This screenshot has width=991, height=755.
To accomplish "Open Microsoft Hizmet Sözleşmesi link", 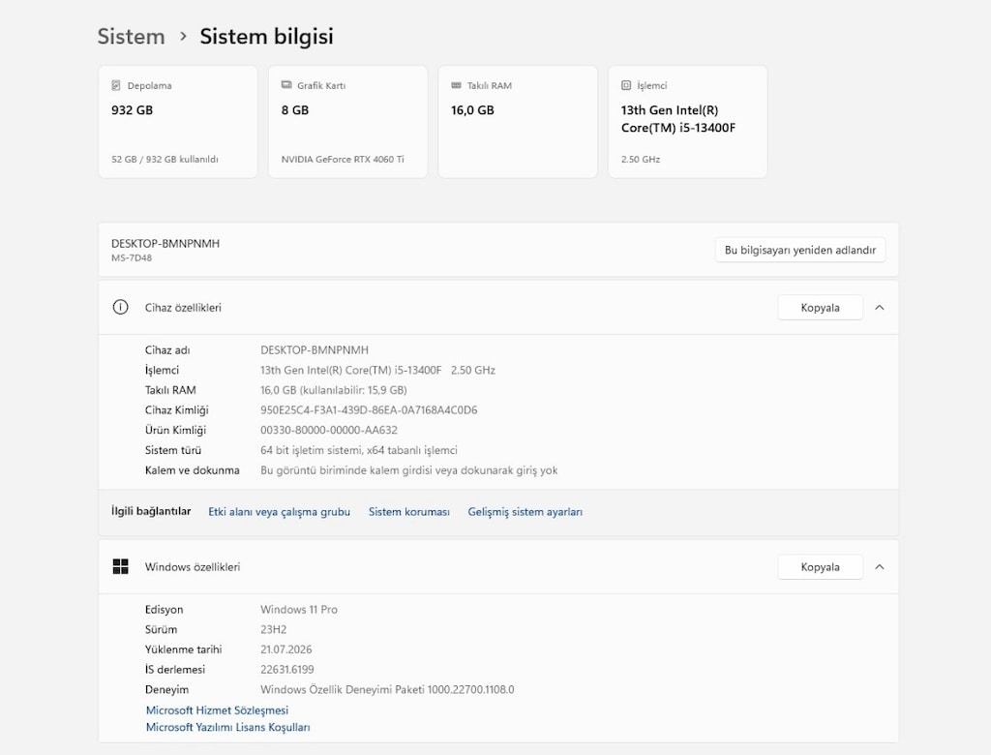I will (217, 710).
